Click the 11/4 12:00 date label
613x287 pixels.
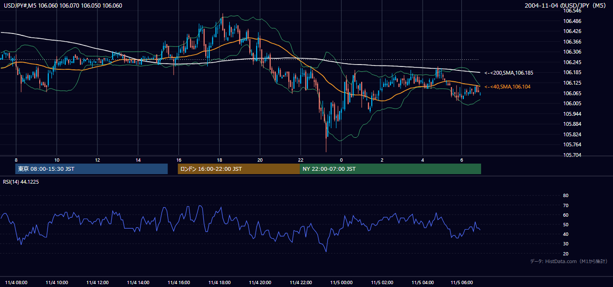coord(97,282)
